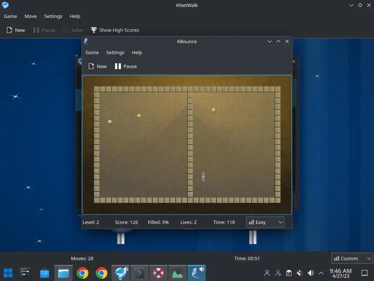Image resolution: width=374 pixels, height=281 pixels.
Task: Minimize the KBounce window
Action: click(x=270, y=41)
